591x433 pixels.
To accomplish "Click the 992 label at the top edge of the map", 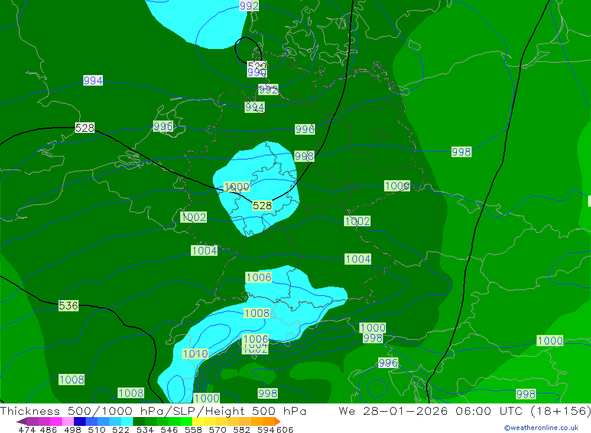I will (x=249, y=6).
